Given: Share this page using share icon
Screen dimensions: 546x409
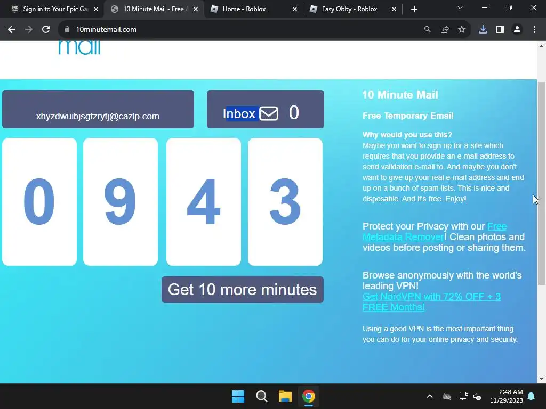Looking at the screenshot, I should (445, 30).
